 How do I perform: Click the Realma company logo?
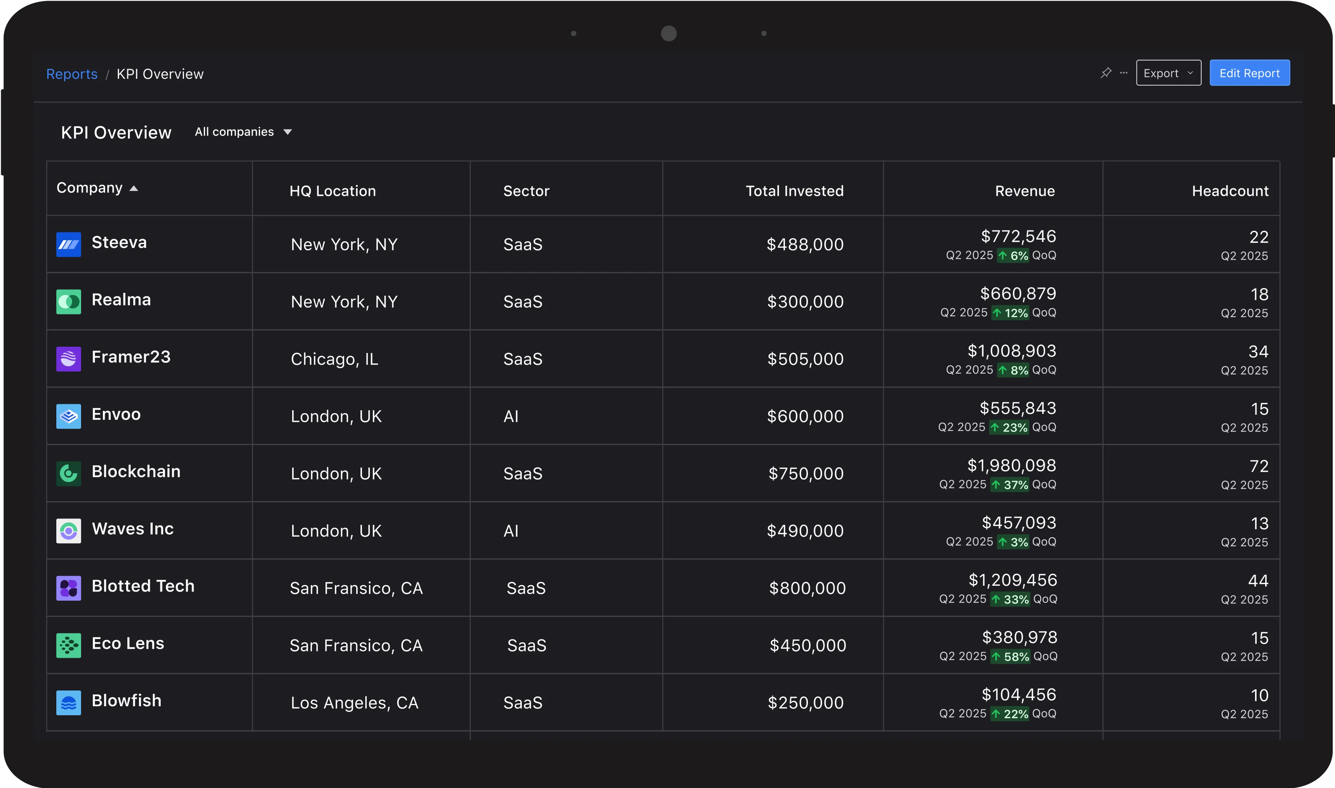tap(69, 302)
